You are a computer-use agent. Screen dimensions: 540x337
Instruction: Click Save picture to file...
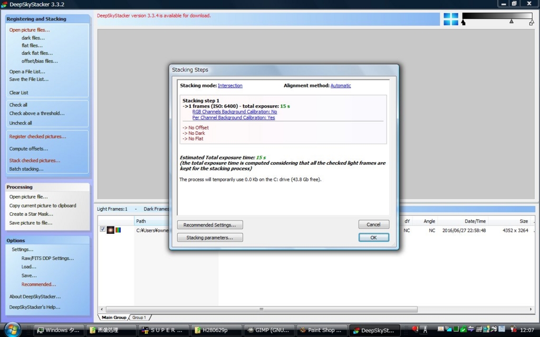(x=31, y=223)
